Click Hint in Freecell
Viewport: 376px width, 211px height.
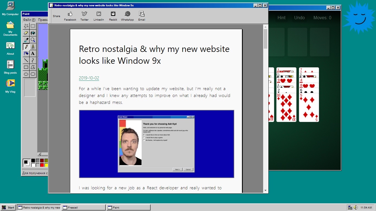tap(281, 18)
